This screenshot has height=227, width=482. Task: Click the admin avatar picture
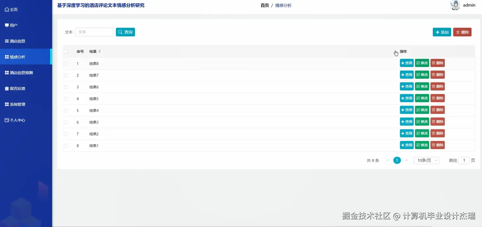pyautogui.click(x=455, y=5)
